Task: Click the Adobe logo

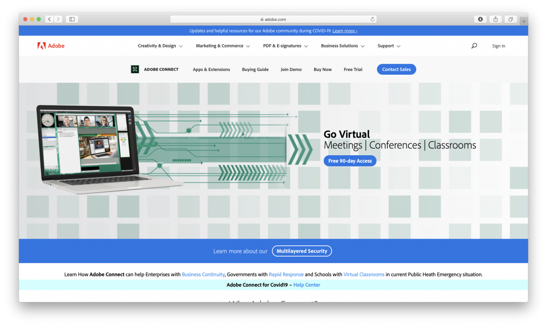Action: [x=51, y=46]
